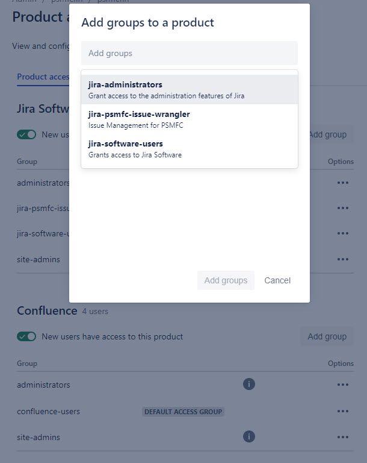Open options for Confluence administrators row

pyautogui.click(x=343, y=385)
